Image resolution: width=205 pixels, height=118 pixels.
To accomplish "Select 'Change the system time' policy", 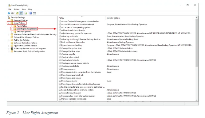I will 71,48.
